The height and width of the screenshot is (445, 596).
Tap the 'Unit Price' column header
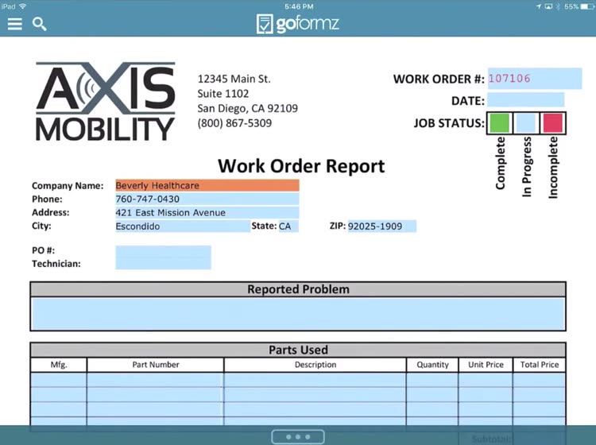486,365
